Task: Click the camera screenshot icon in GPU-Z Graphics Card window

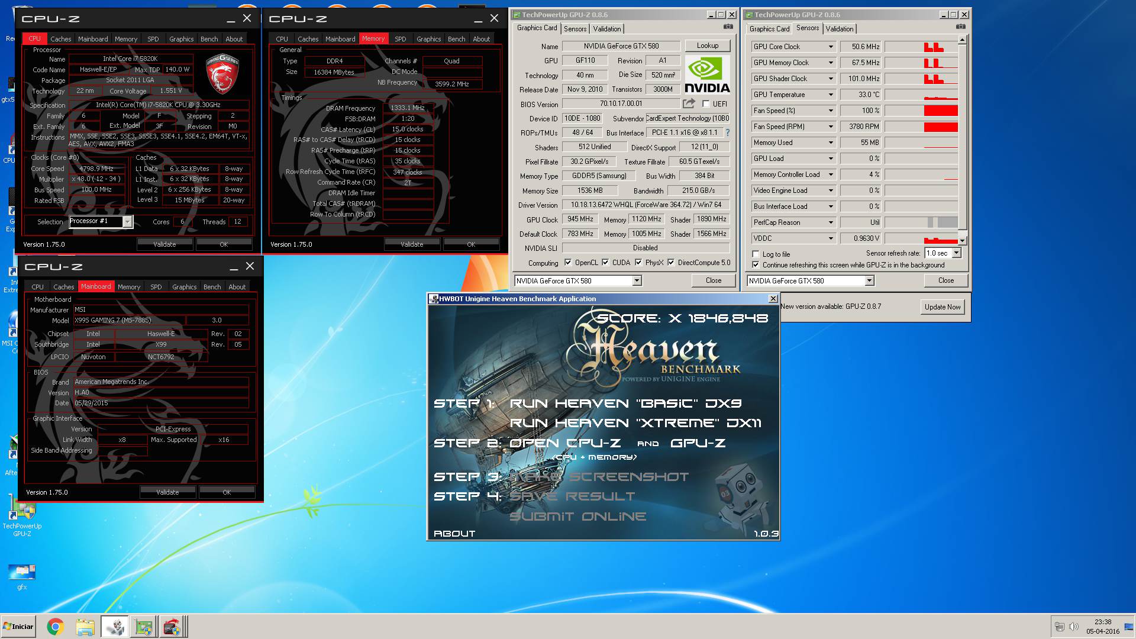Action: point(728,27)
